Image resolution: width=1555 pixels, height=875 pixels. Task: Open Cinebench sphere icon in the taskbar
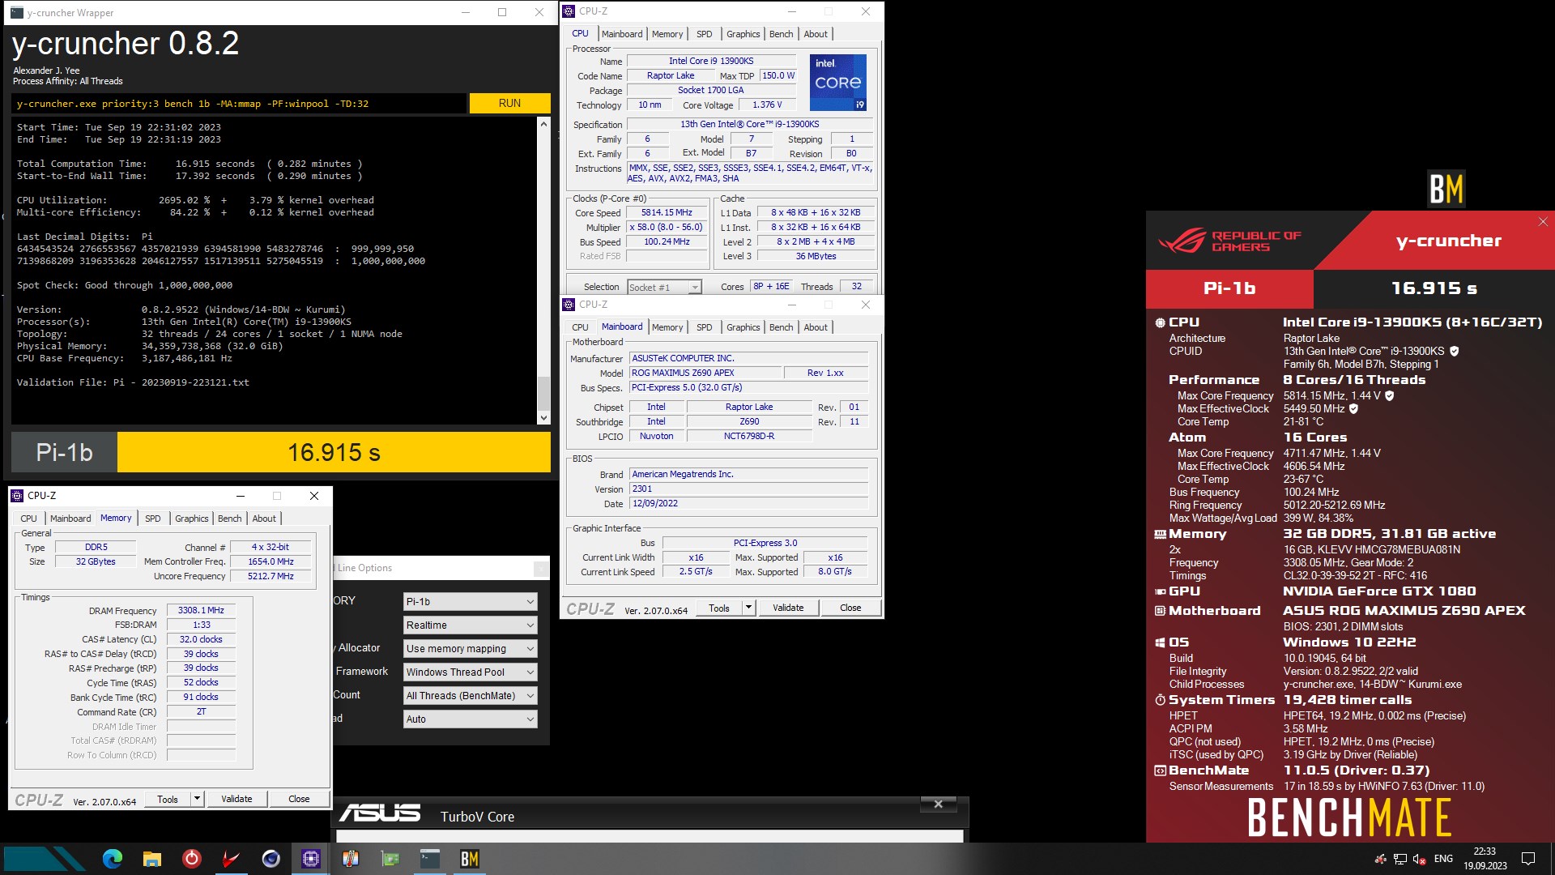(271, 859)
